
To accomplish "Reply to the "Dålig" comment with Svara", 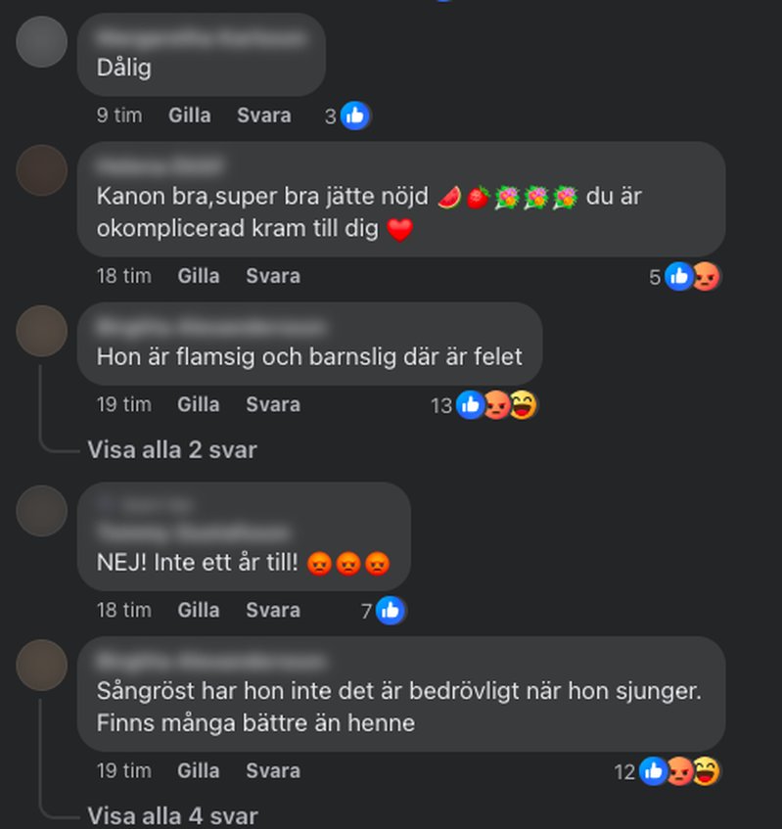I will point(264,115).
